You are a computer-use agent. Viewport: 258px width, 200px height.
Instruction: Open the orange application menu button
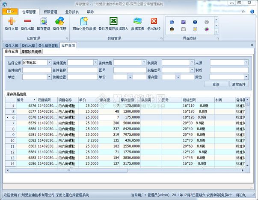pyautogui.click(x=10, y=12)
